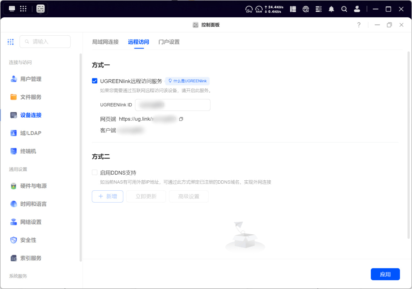412x289 pixels.
Task: Click the 域/LDAP sidebar icon
Action: coord(14,133)
